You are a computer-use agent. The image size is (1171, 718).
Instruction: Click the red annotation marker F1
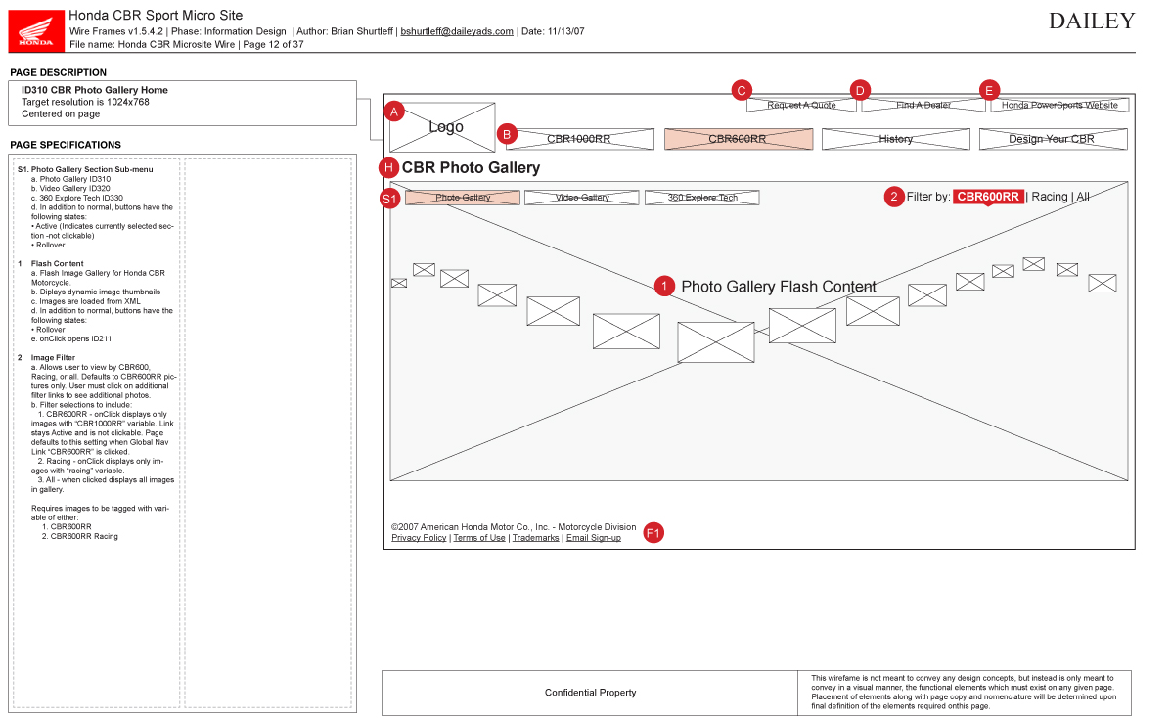pyautogui.click(x=653, y=533)
